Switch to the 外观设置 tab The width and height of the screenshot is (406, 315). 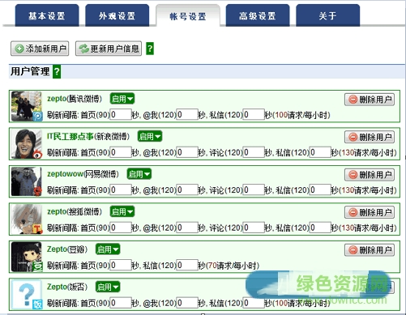[x=117, y=15]
